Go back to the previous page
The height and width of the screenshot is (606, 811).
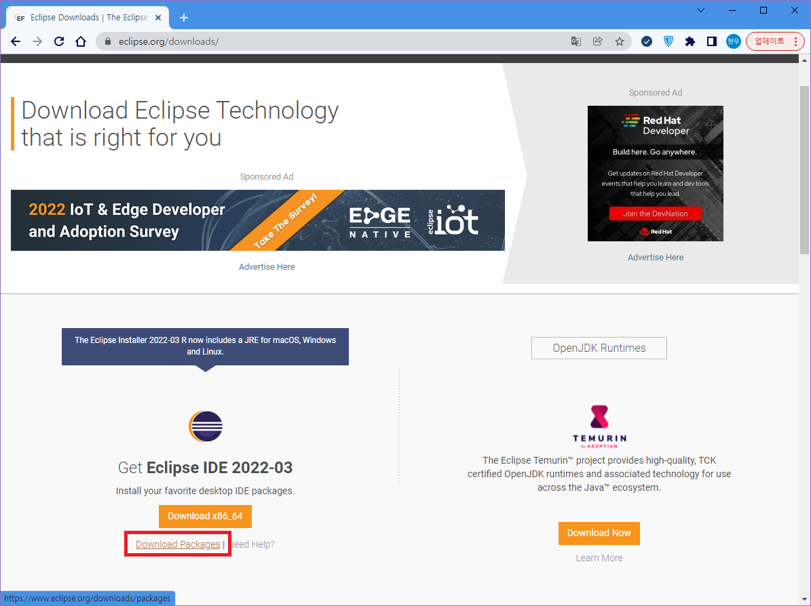(x=16, y=41)
